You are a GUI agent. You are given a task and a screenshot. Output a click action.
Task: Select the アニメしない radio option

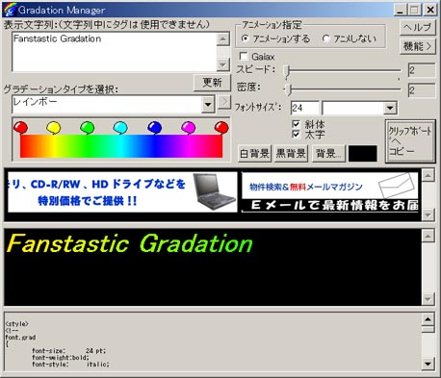pyautogui.click(x=325, y=38)
